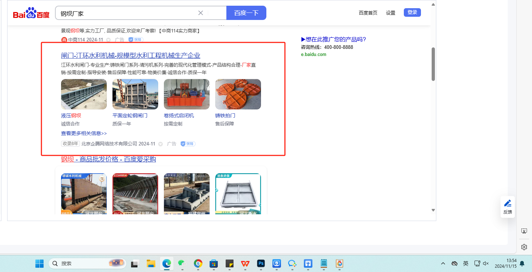Click the 保障 badge beside 中商114
532x272 pixels.
(136, 40)
